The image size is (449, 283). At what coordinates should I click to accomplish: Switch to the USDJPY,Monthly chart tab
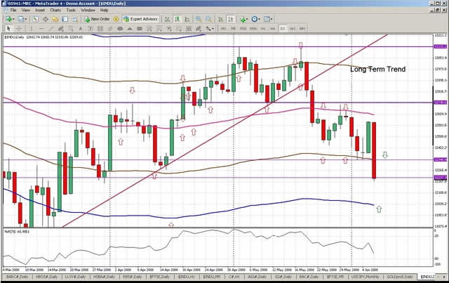[365, 277]
